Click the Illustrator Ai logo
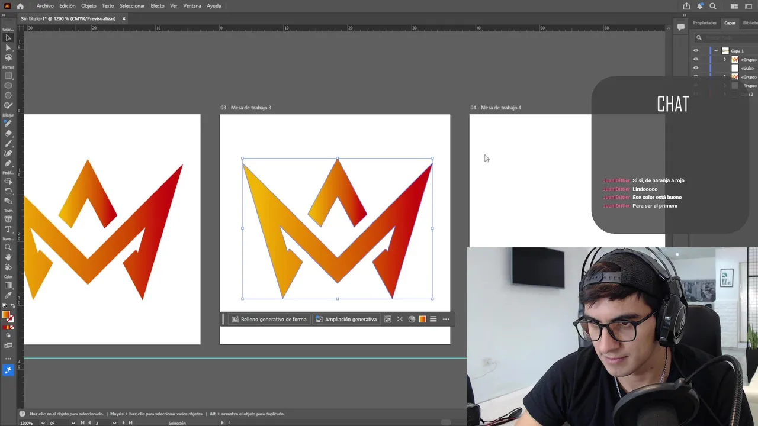 [7, 6]
